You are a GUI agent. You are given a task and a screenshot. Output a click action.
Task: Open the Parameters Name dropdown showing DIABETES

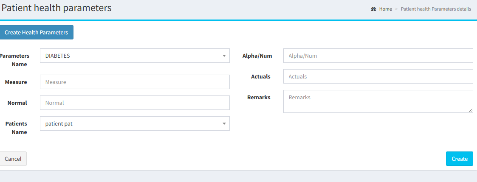pyautogui.click(x=135, y=56)
